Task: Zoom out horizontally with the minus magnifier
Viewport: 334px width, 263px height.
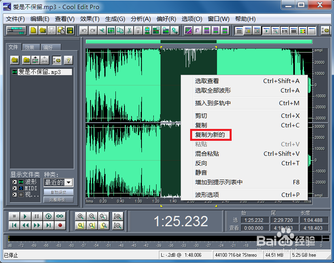Action: (92, 216)
